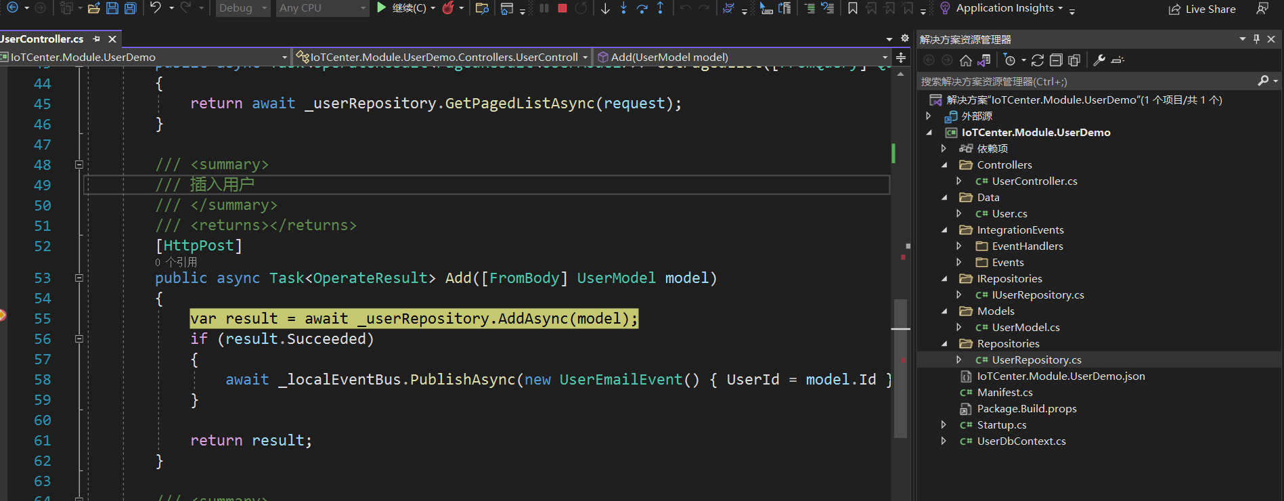
Task: Switch to the UserController.cs tab
Action: (42, 39)
